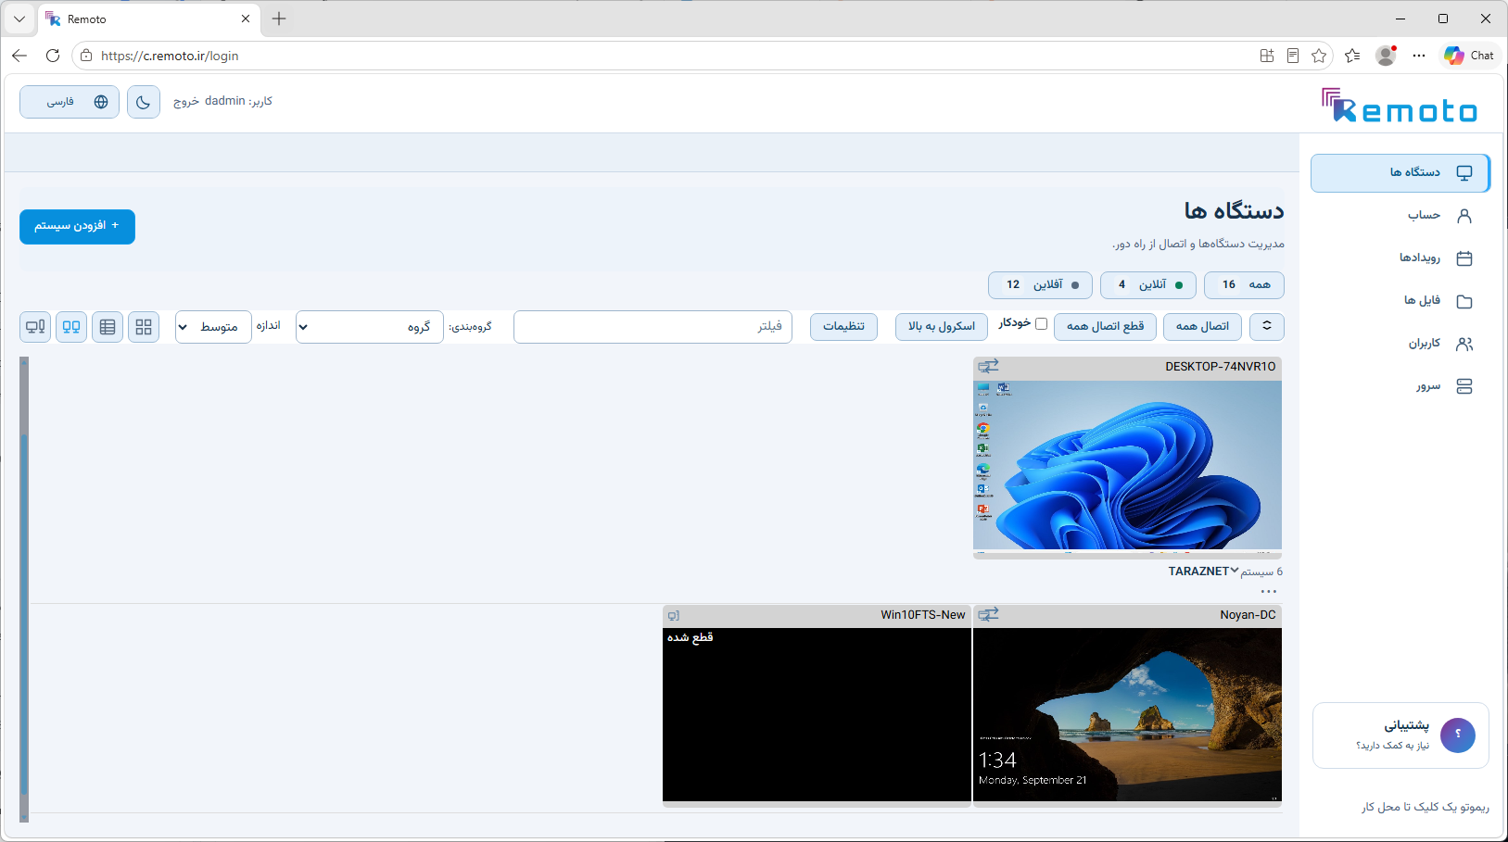Image resolution: width=1508 pixels, height=842 pixels.
Task: Click the collapse/expand arrows toolbar button
Action: 1267,326
